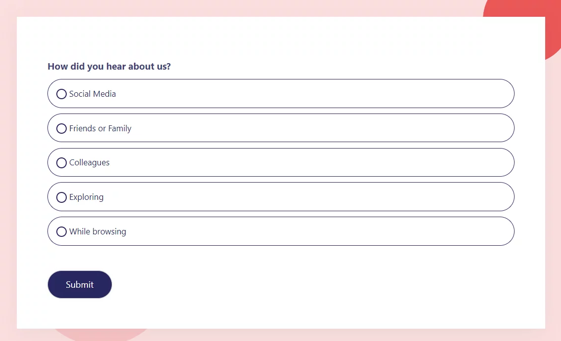Click the Social Media option row

281,93
